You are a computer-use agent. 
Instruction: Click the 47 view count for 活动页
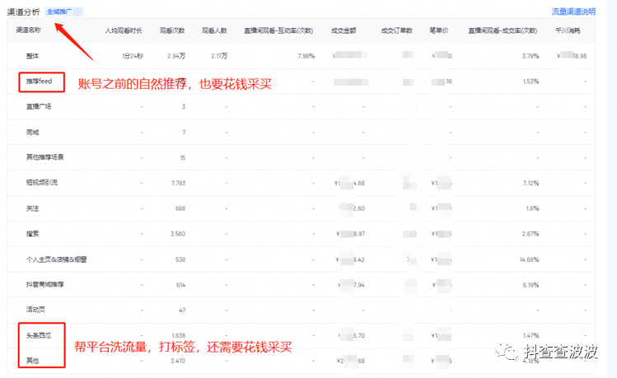182,310
